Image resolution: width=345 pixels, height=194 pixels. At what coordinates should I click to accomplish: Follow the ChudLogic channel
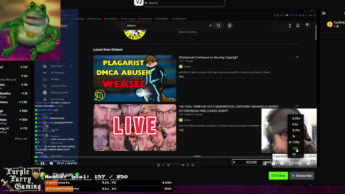pos(278,176)
